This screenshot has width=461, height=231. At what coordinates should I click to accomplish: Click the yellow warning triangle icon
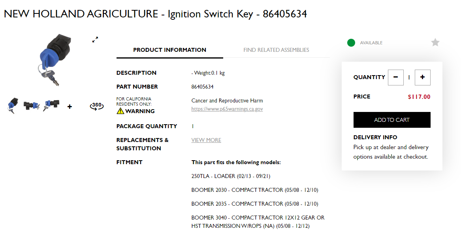[x=120, y=111]
